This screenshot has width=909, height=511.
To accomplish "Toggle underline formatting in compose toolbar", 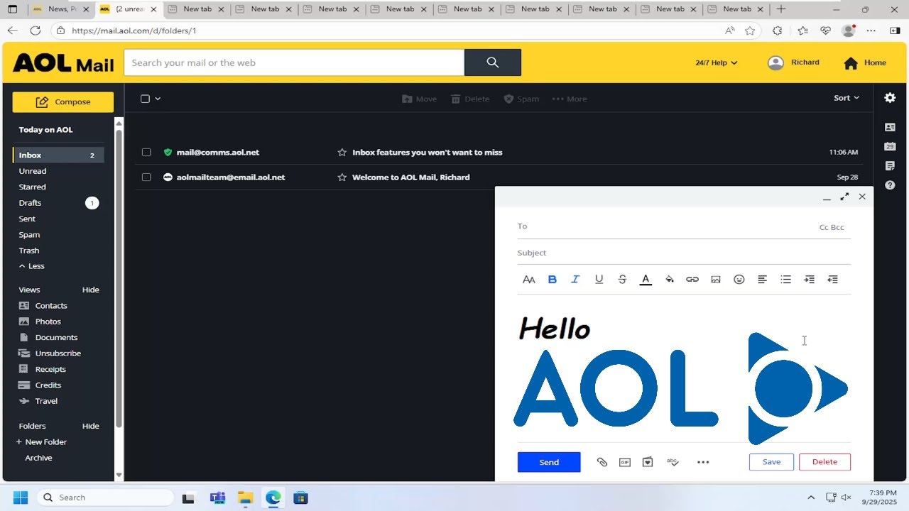I will pos(599,280).
